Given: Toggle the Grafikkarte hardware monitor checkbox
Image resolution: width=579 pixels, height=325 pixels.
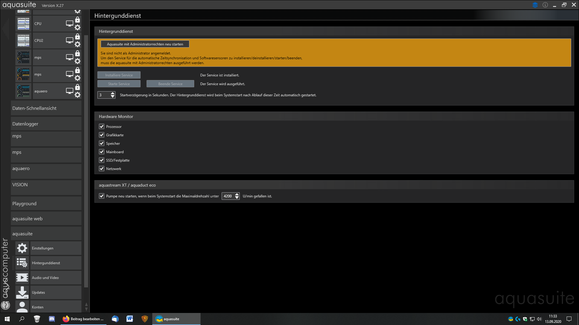Looking at the screenshot, I should point(102,135).
